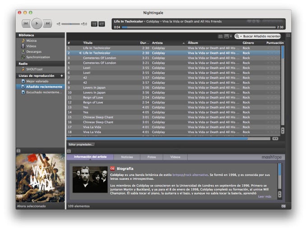Click the Viva la Vida album cover
Image resolution: width=307 pixels, height=231 pixels.
[x=40, y=178]
